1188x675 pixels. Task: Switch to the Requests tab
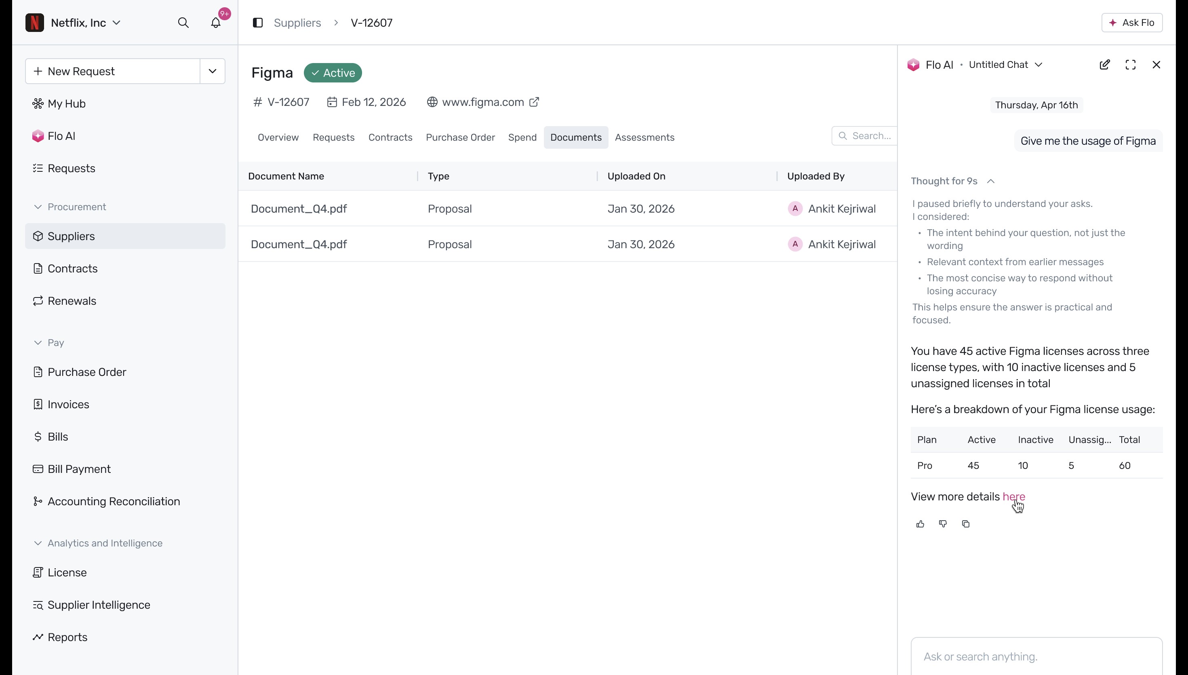[334, 137]
